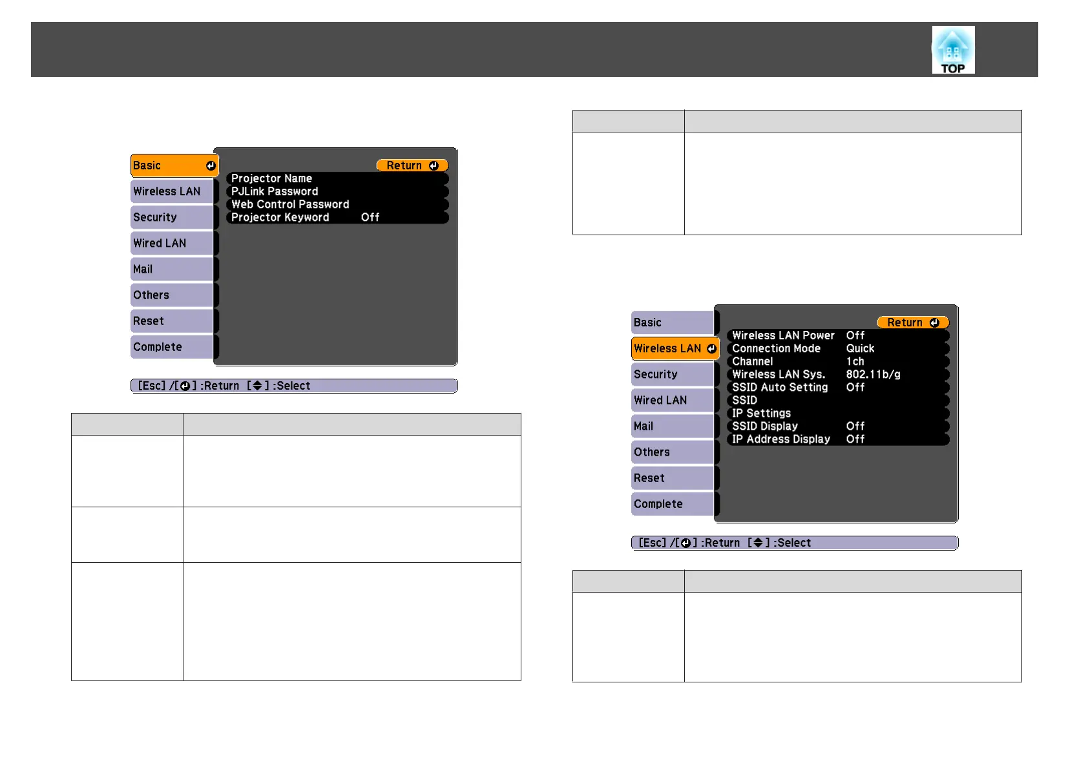Click Return button in Wireless LAN panel

(913, 322)
